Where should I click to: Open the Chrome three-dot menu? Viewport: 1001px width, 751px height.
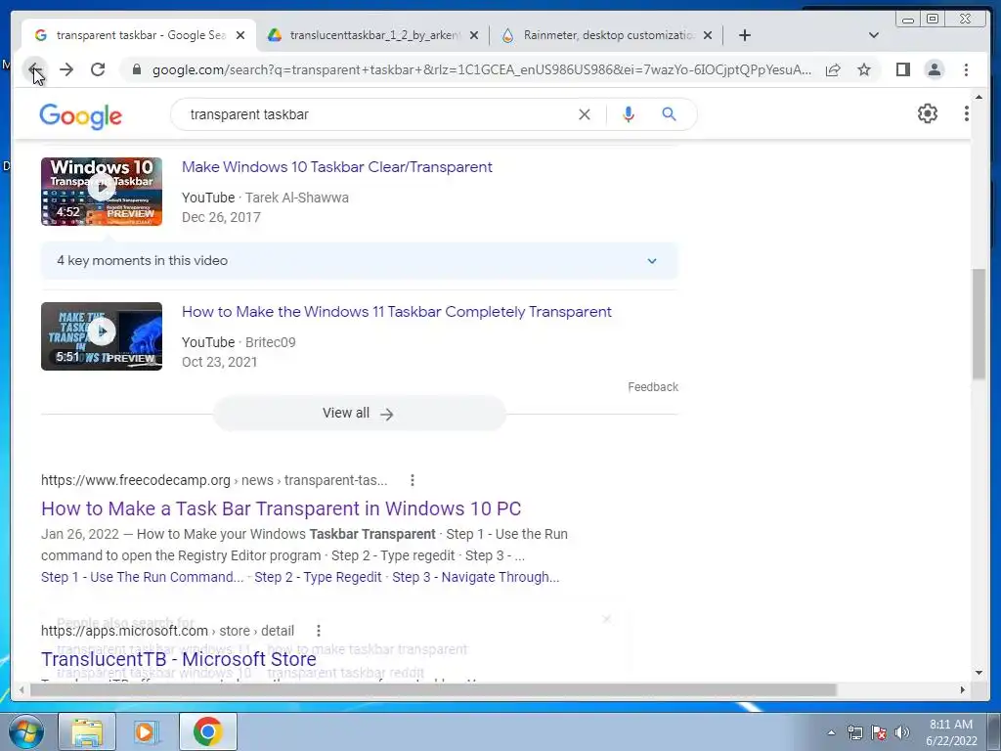click(x=966, y=69)
